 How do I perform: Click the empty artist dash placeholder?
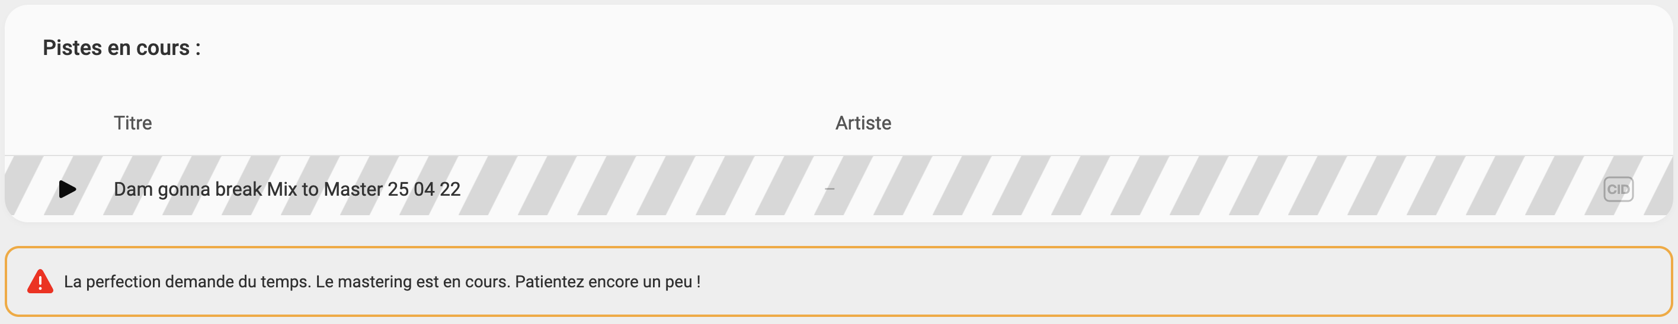(x=830, y=189)
